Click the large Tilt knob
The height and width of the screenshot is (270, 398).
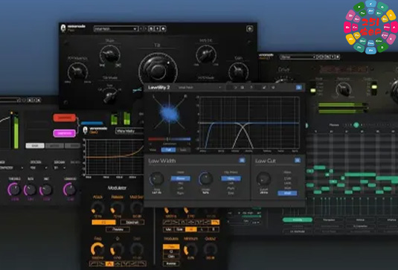[158, 71]
